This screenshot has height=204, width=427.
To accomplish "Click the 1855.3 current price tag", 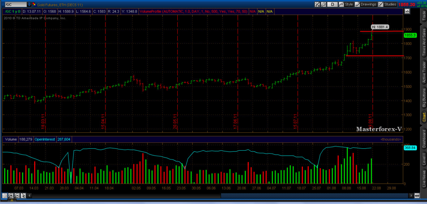I will coord(410,35).
